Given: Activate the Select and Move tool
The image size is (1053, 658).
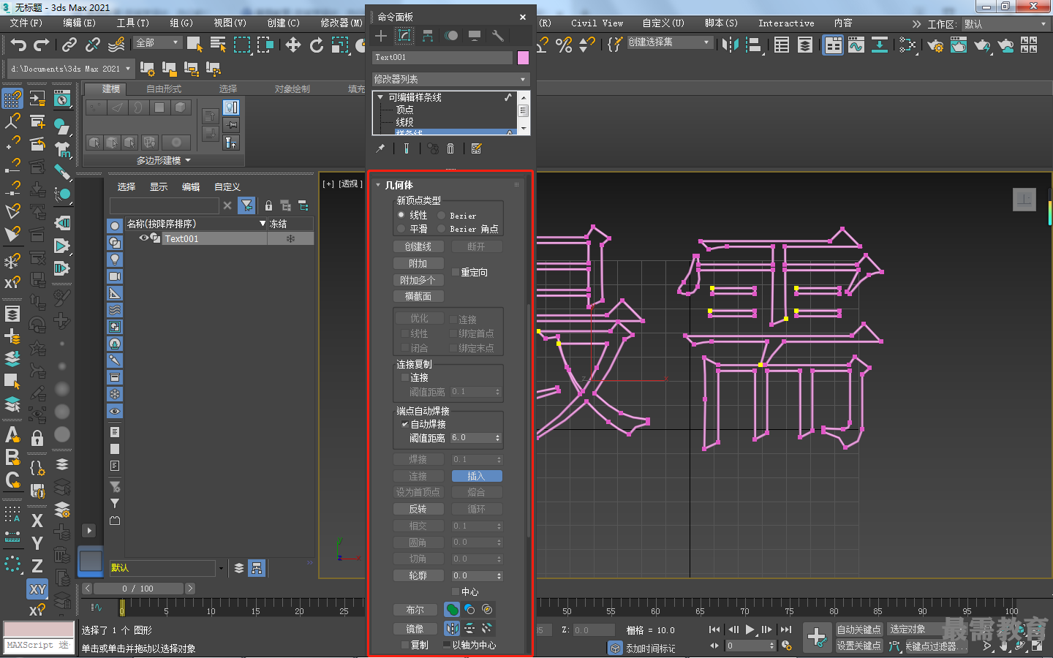Looking at the screenshot, I should point(293,45).
